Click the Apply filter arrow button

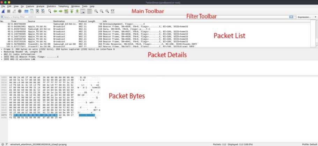tap(291, 17)
